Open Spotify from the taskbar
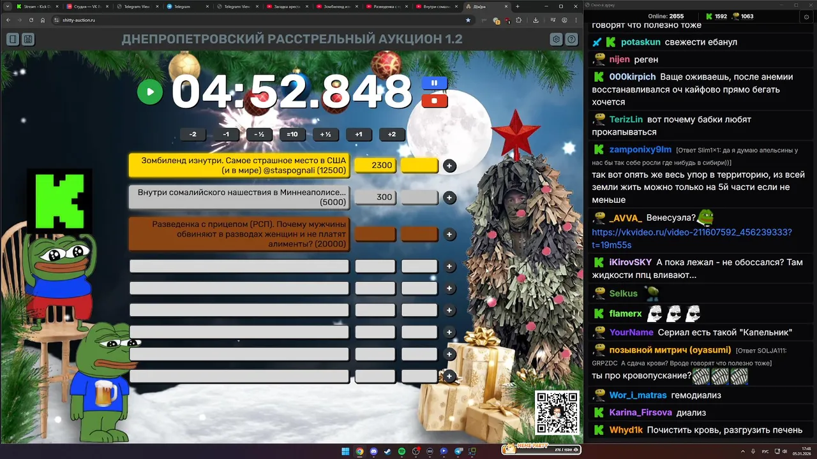Screen dimensions: 817x459 pyautogui.click(x=401, y=451)
